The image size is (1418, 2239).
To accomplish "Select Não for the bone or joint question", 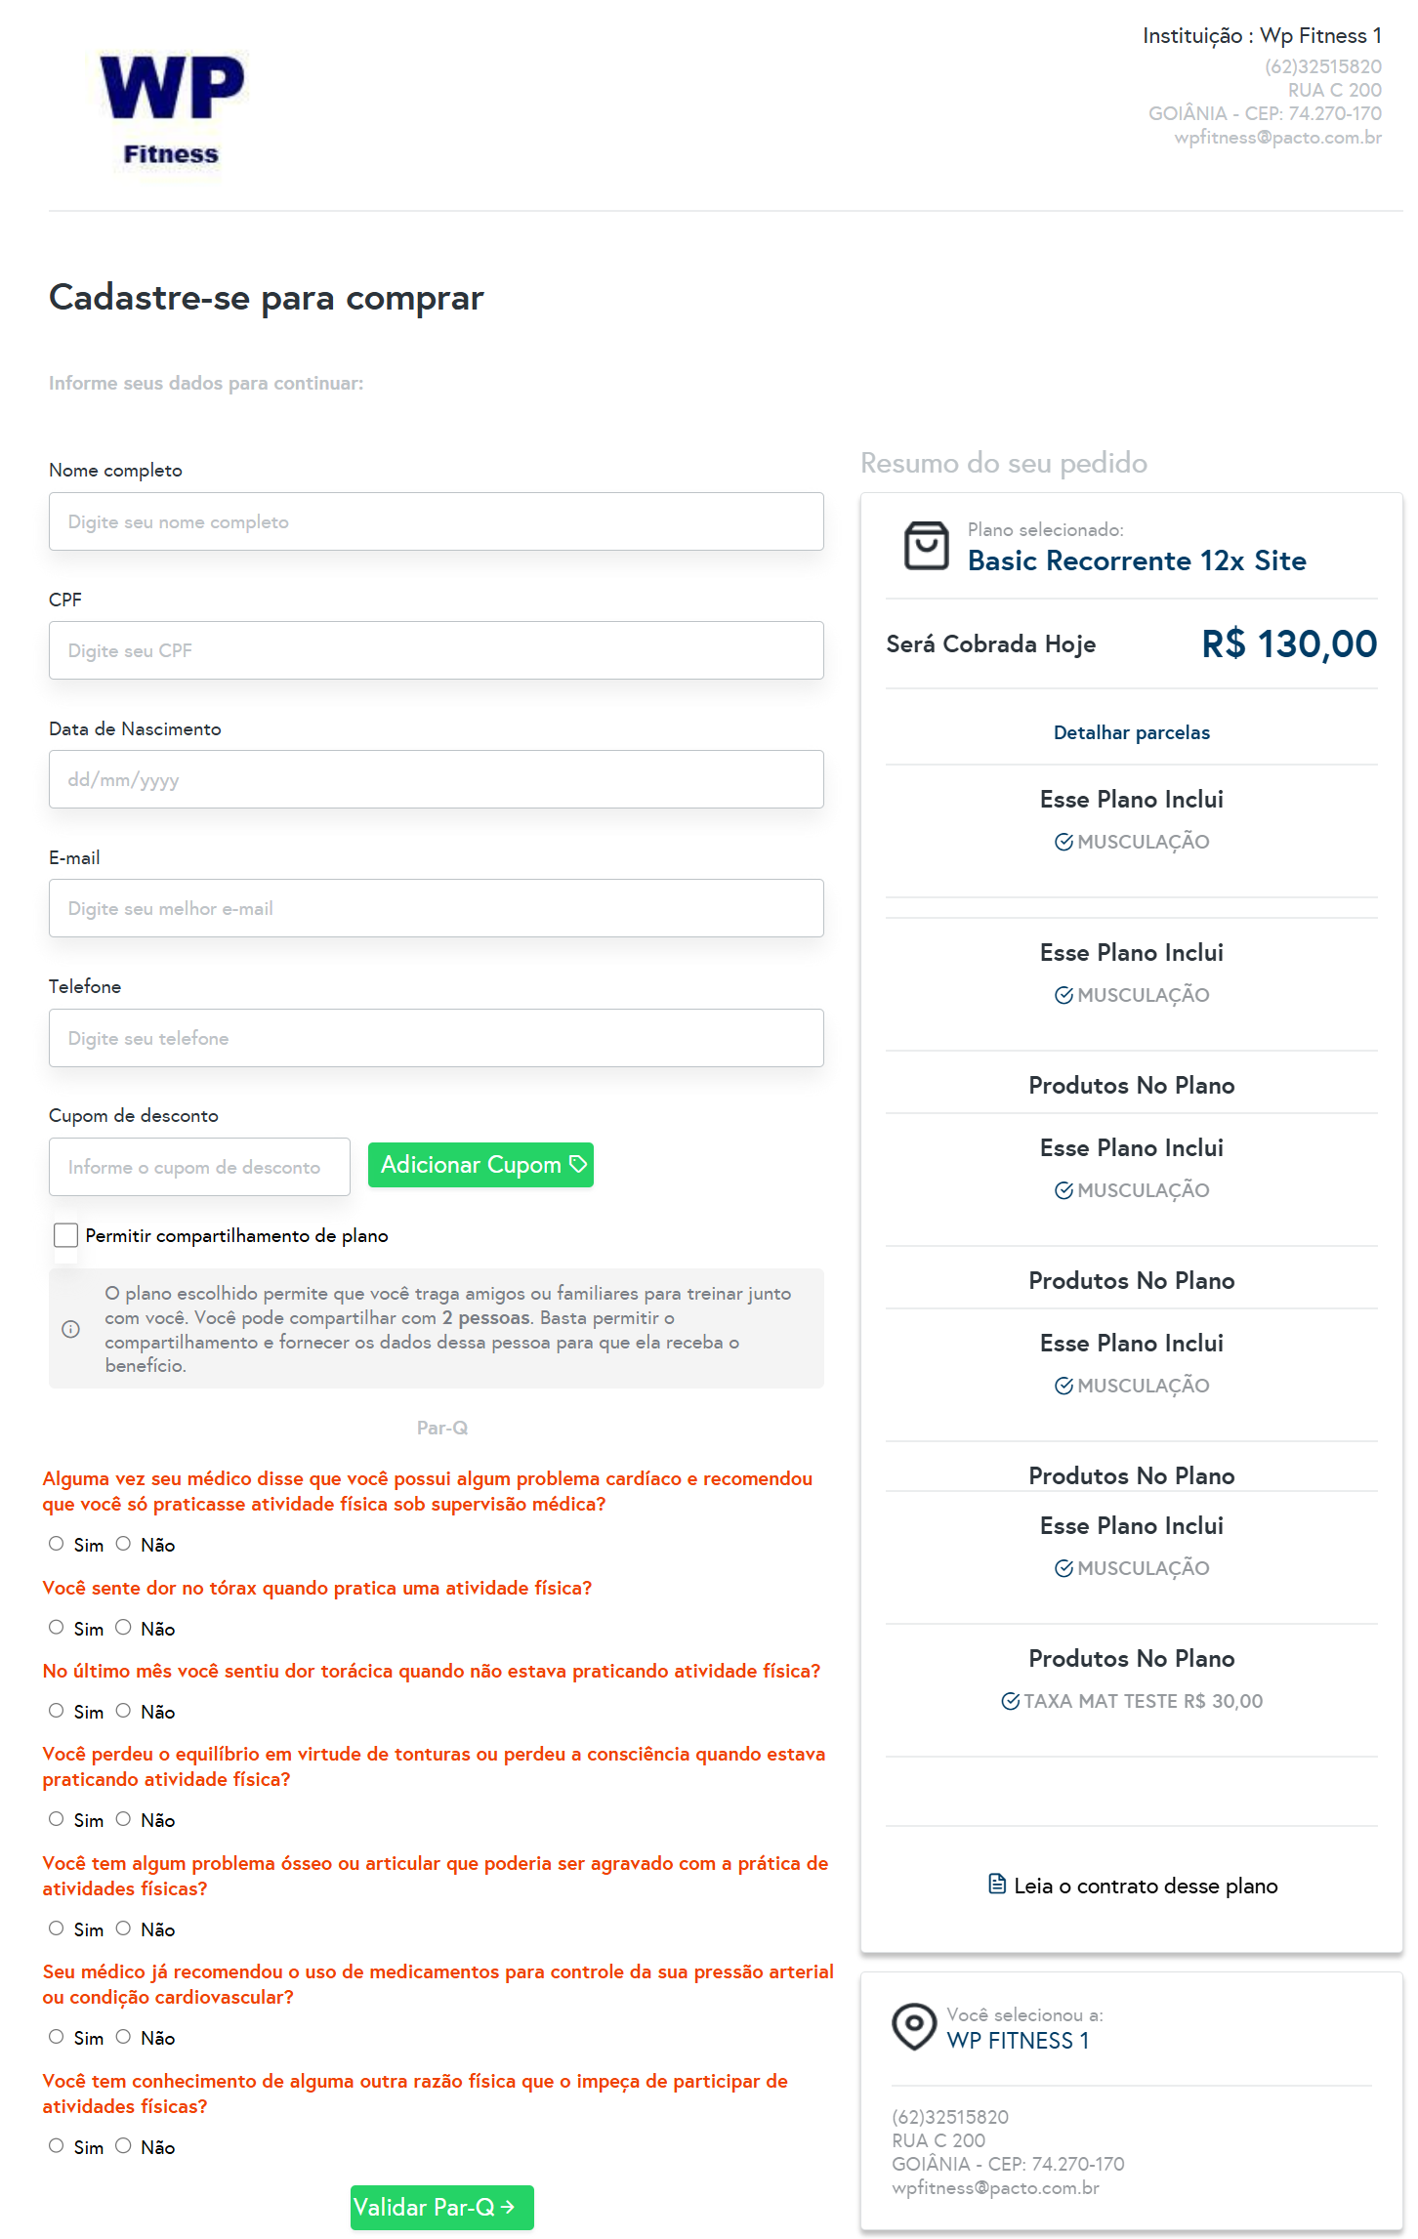I will (x=124, y=1928).
